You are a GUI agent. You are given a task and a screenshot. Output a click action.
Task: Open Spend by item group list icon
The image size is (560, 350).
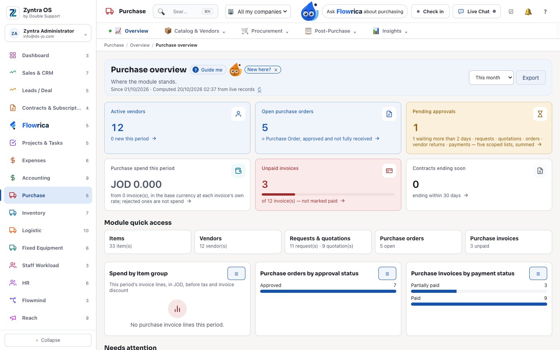[236, 273]
